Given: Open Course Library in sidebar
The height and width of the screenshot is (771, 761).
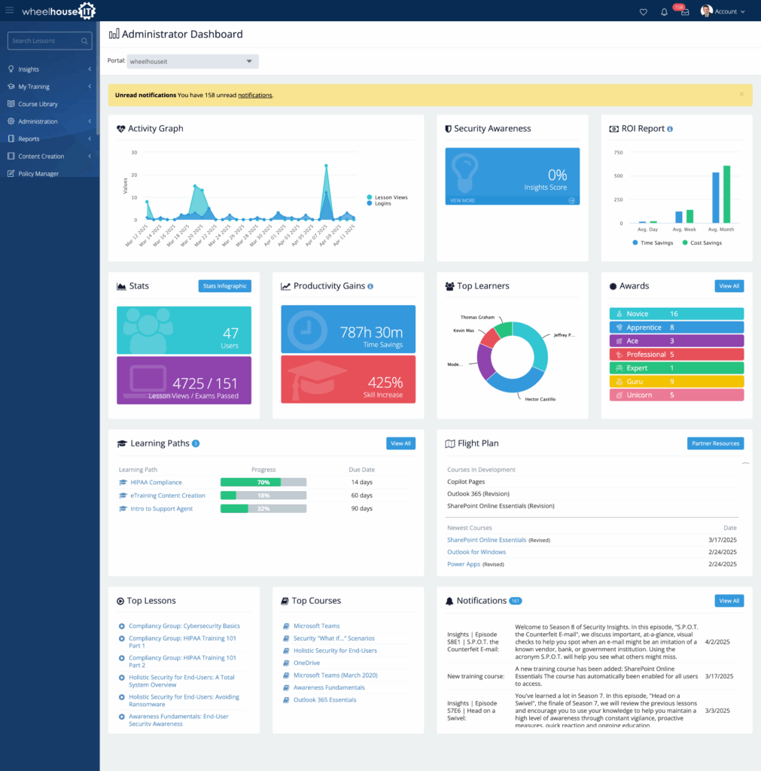Looking at the screenshot, I should [x=38, y=104].
